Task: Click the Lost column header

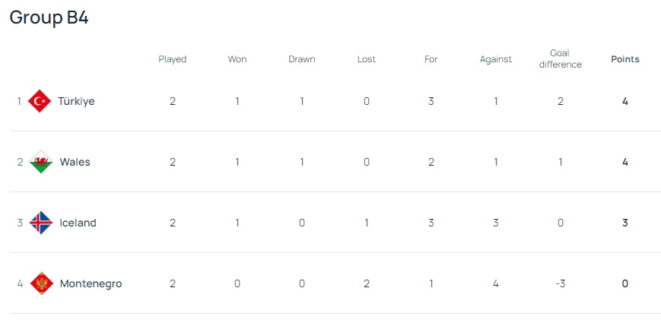Action: pyautogui.click(x=367, y=59)
